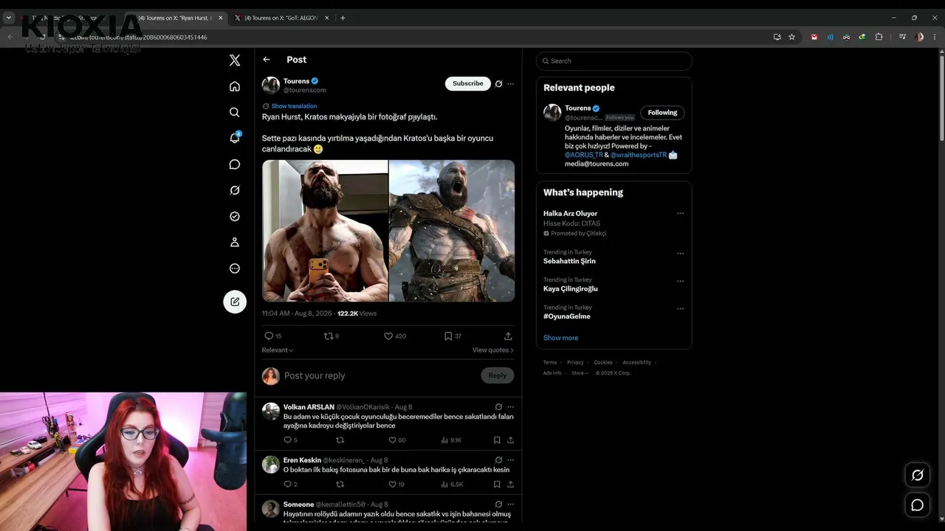Subscribe to Tourens

coord(468,83)
